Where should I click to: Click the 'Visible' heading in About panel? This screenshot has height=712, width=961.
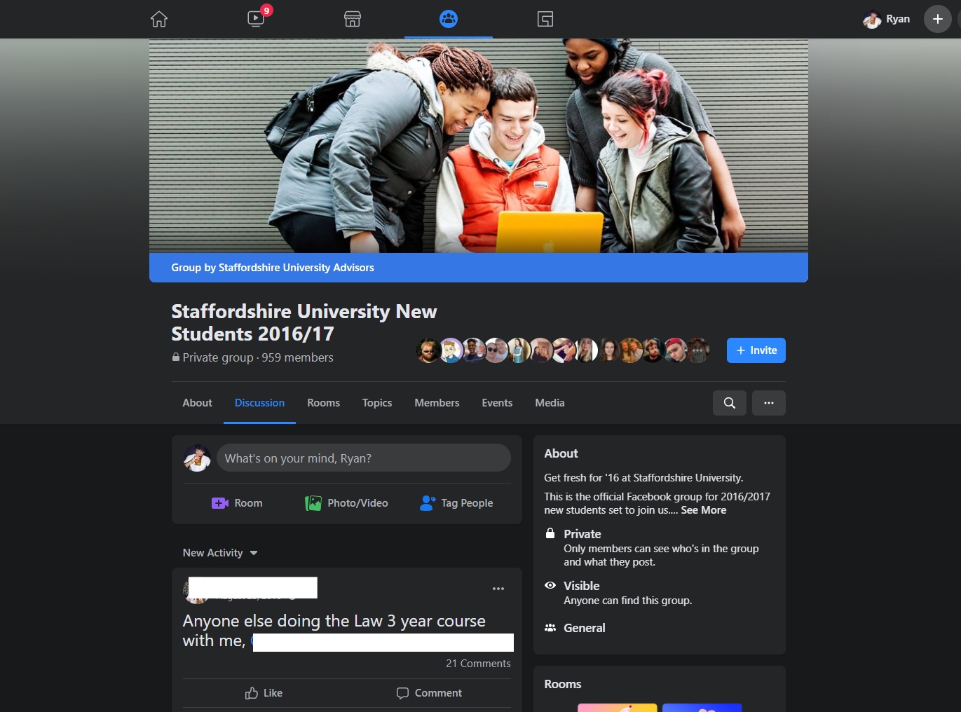(x=582, y=586)
